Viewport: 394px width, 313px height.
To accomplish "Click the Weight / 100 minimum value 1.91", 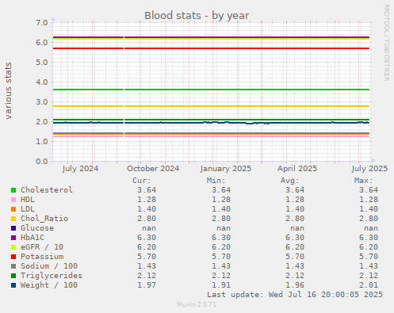I will click(x=221, y=285).
